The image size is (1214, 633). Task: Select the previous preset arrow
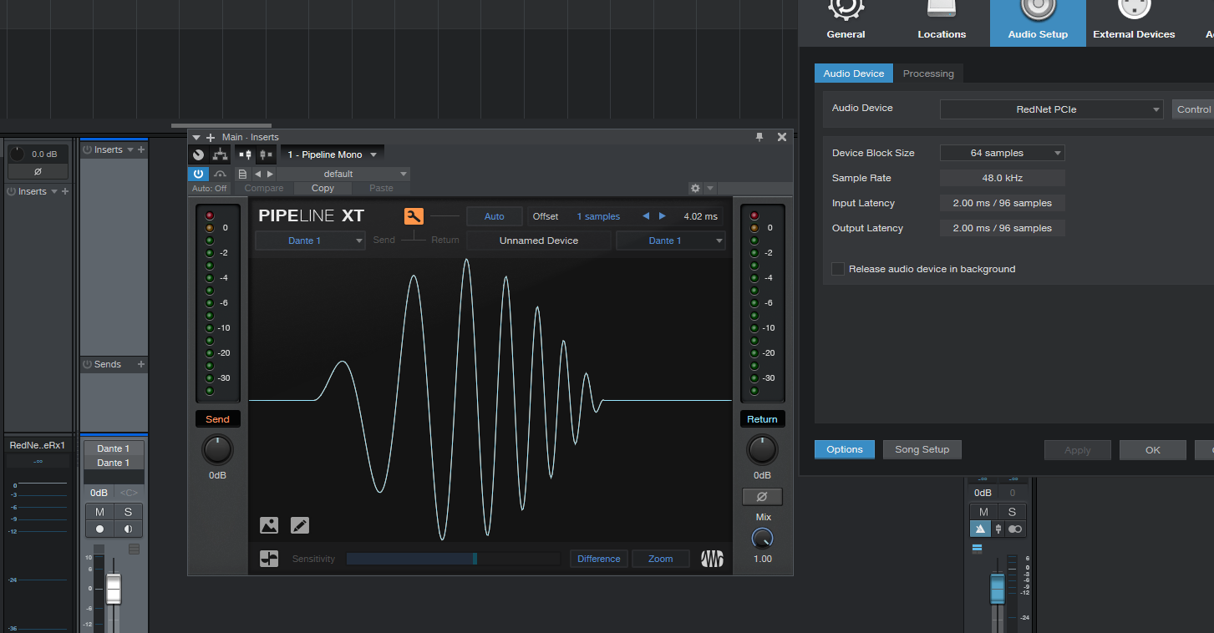pyautogui.click(x=258, y=174)
